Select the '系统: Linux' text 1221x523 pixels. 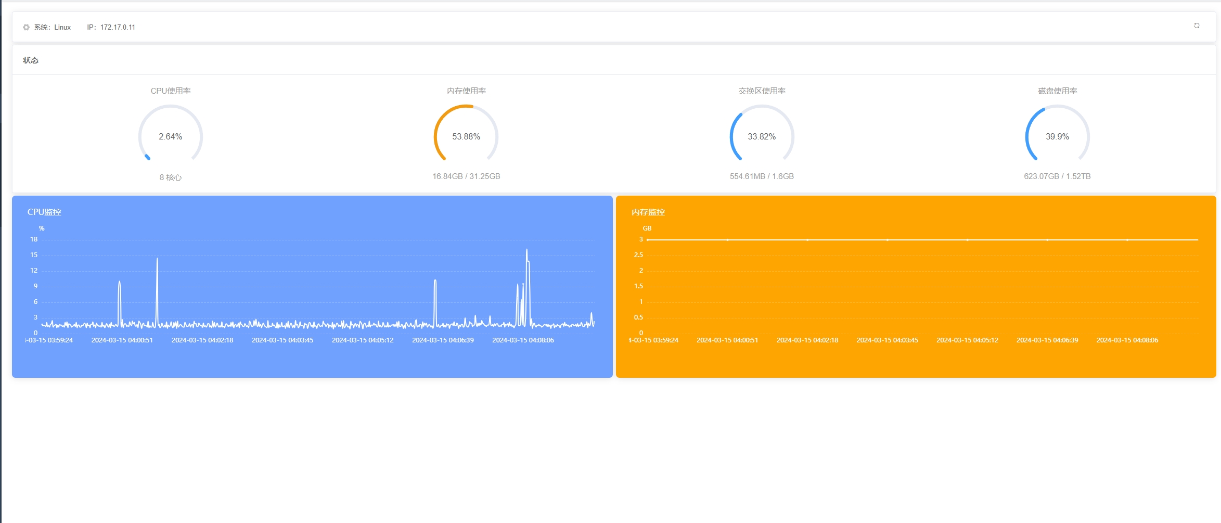click(x=53, y=27)
